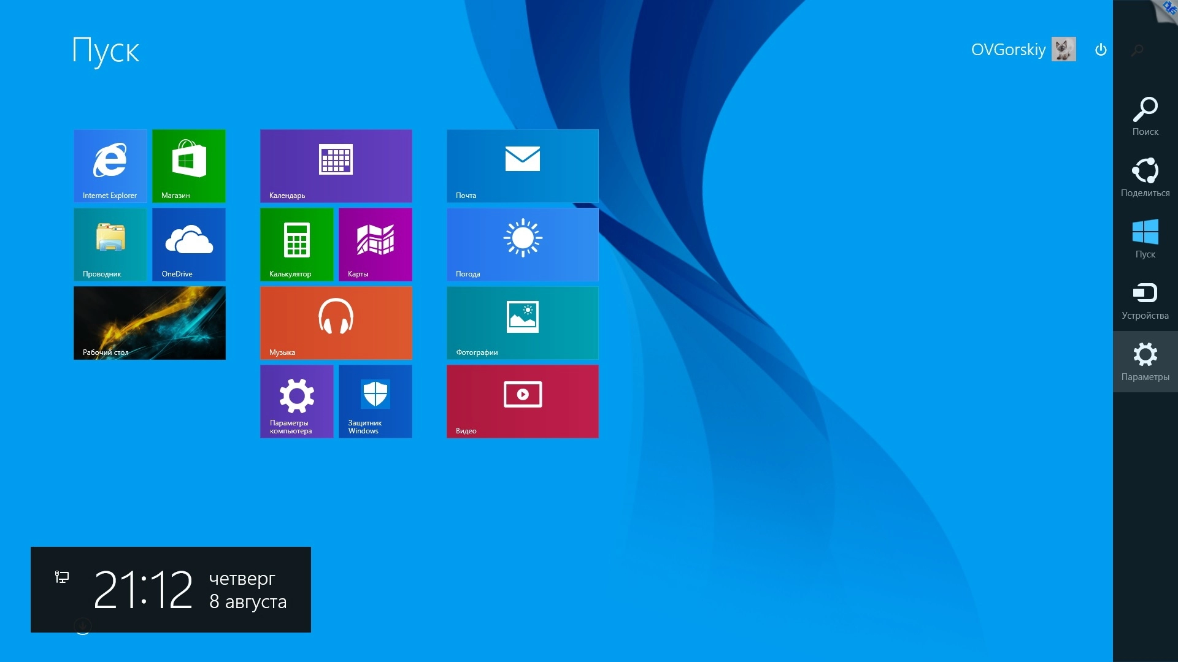Image resolution: width=1178 pixels, height=662 pixels.
Task: Open the Карты maps tile
Action: point(375,244)
